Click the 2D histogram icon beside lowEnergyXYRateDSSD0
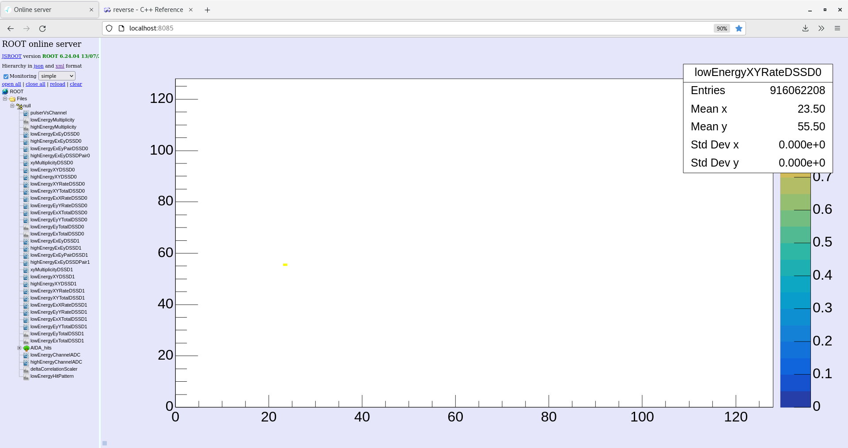Screen dimensions: 848x448 [26, 184]
